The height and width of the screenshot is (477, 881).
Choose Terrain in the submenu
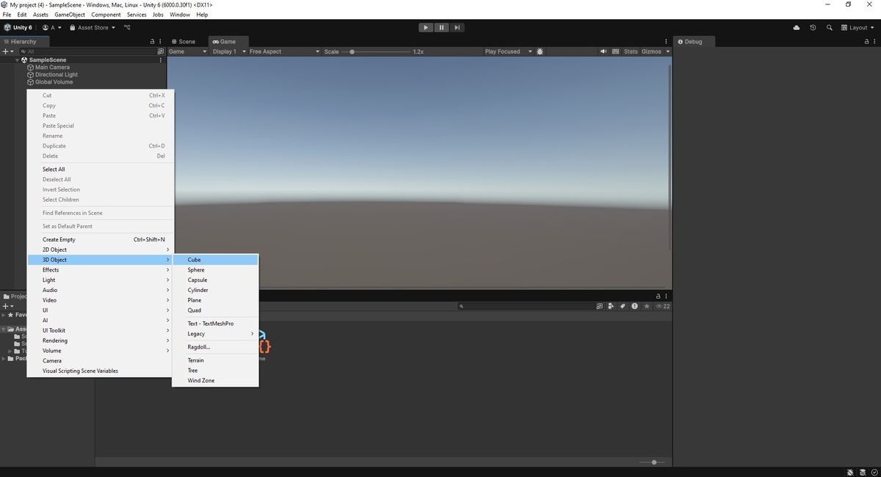click(x=215, y=360)
